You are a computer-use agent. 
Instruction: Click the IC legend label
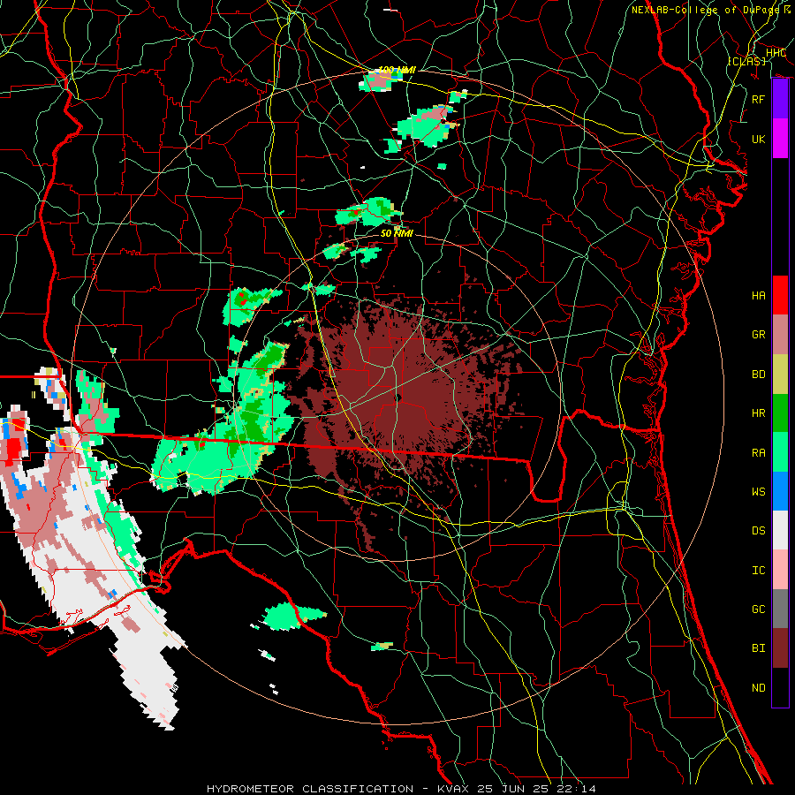[x=758, y=570]
